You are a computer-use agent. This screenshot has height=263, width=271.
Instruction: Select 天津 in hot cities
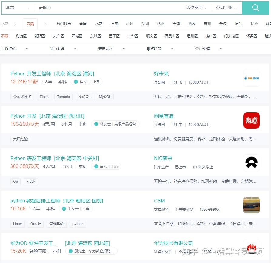(176, 24)
